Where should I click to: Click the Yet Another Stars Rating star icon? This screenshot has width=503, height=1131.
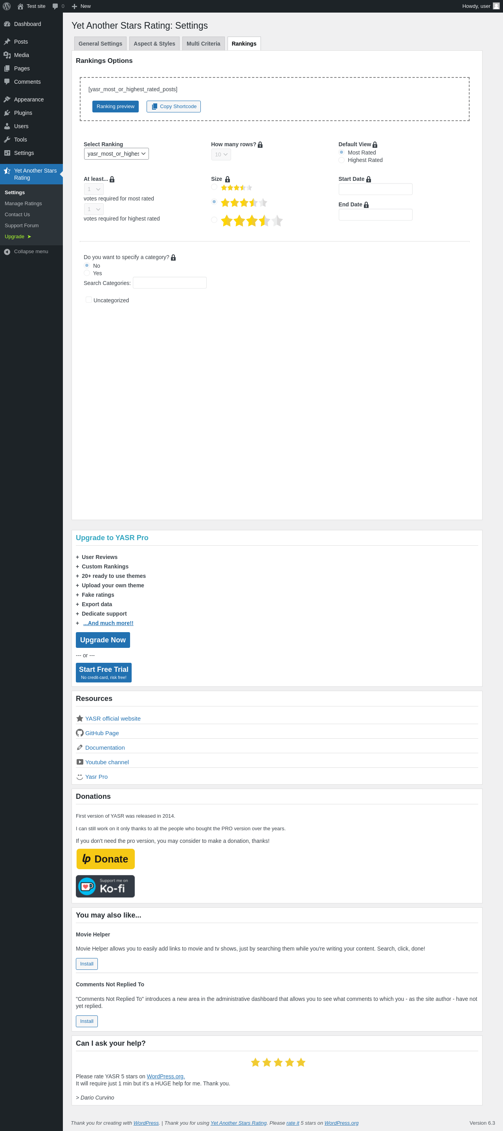coord(7,171)
